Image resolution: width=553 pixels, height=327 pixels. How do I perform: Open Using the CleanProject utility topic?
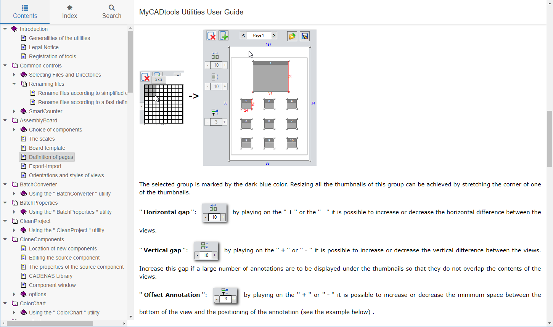(x=67, y=230)
